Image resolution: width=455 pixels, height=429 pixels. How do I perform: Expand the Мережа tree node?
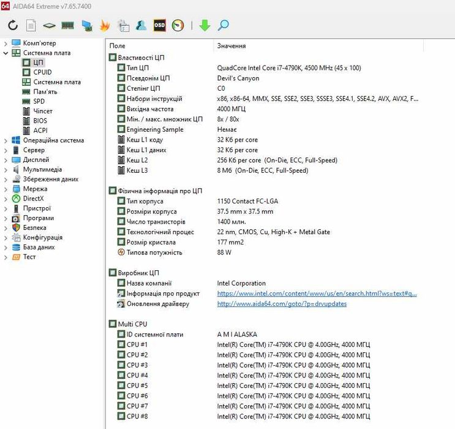click(6, 189)
